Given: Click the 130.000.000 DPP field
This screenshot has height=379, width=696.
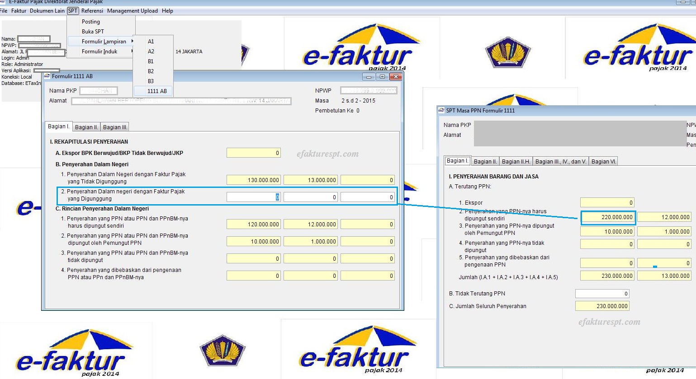Looking at the screenshot, I should 254,180.
